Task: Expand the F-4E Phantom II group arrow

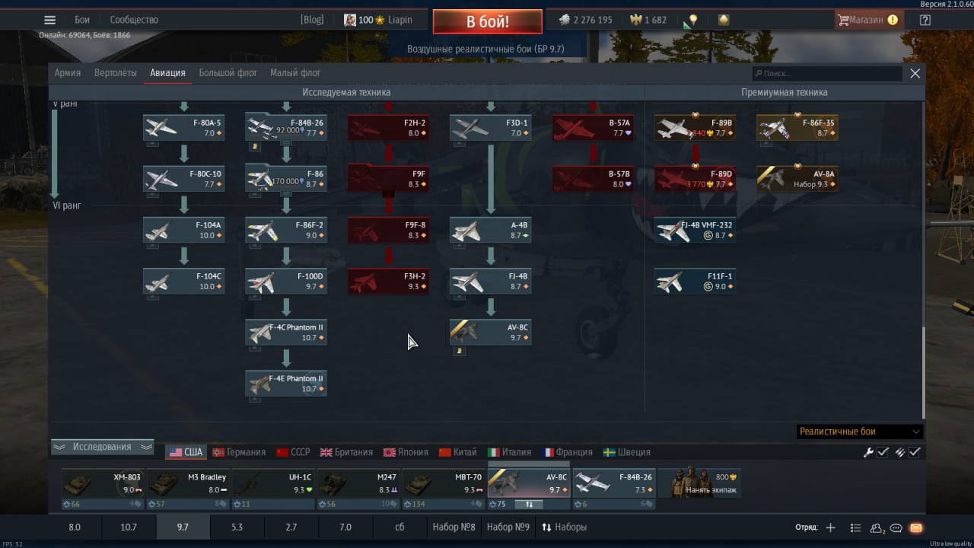Action: 255,400
